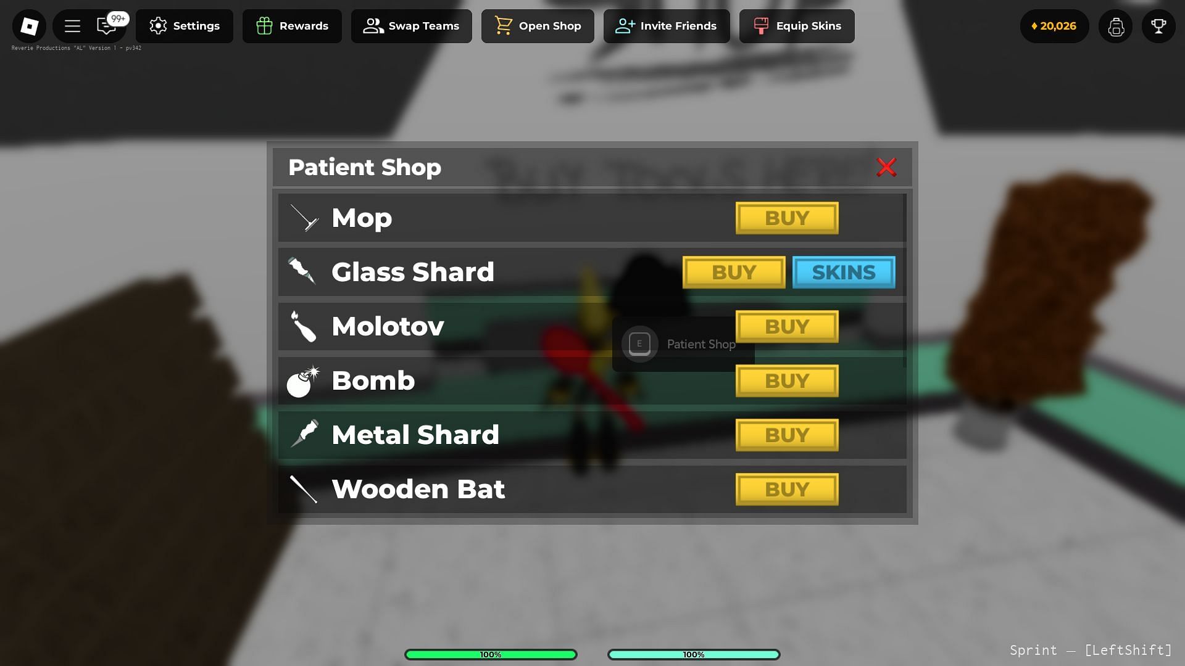
Task: Open the Shop menu
Action: [537, 25]
